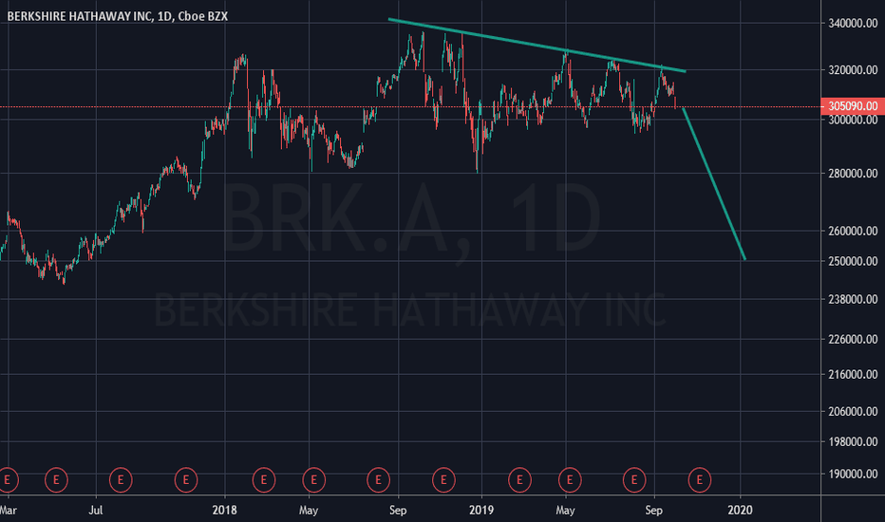The width and height of the screenshot is (885, 522).
Task: Select the 206000.00 price axis label
Action: click(x=853, y=411)
